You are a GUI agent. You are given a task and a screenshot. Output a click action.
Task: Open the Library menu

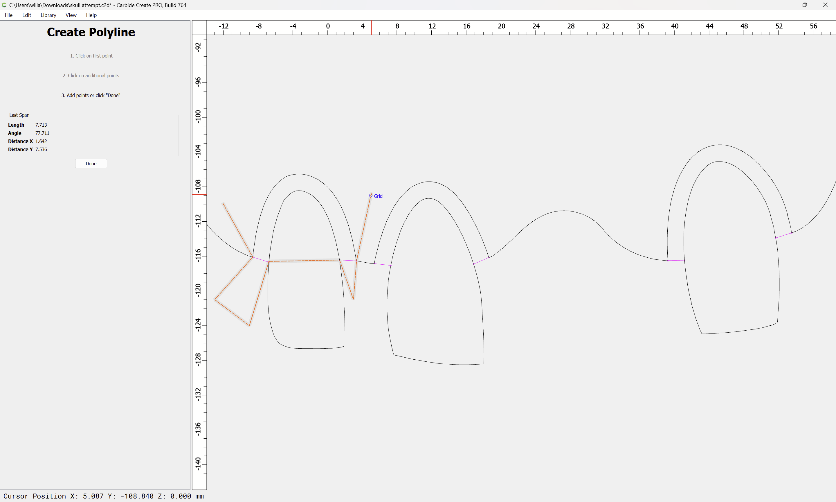click(48, 15)
